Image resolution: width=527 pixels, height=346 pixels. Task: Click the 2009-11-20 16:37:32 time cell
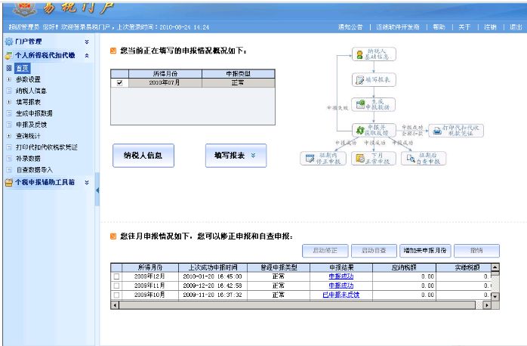point(213,295)
